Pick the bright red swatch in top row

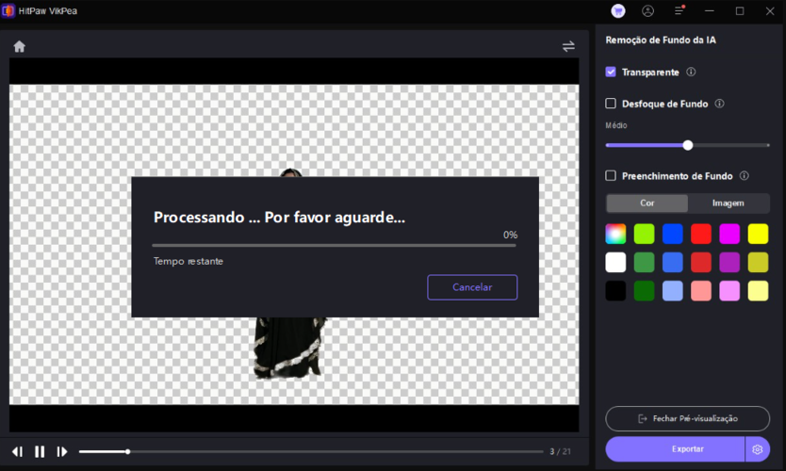(x=701, y=234)
